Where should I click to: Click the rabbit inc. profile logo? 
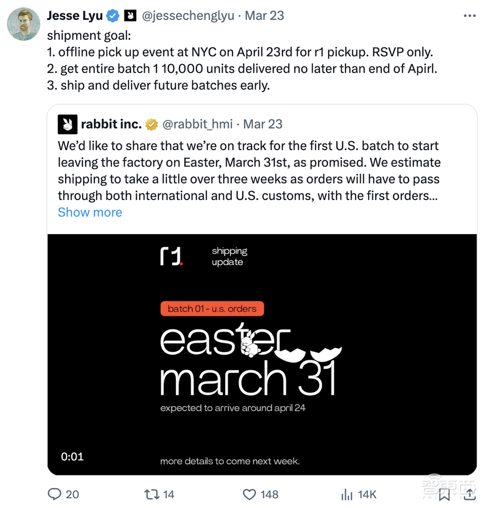(67, 124)
